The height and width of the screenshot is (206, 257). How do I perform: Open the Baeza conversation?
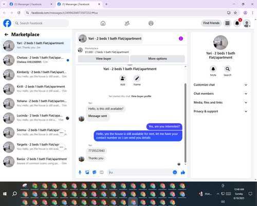tap(36, 162)
